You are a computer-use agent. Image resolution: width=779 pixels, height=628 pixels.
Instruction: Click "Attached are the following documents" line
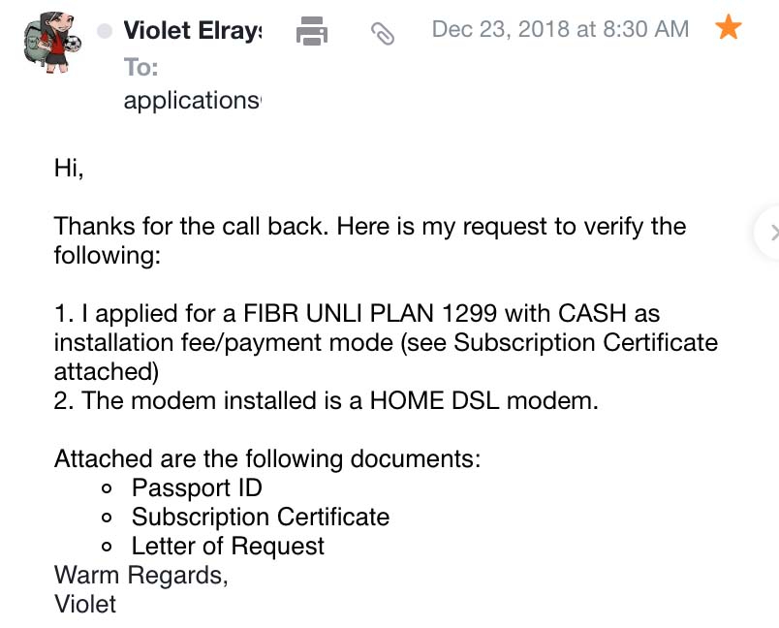click(267, 458)
